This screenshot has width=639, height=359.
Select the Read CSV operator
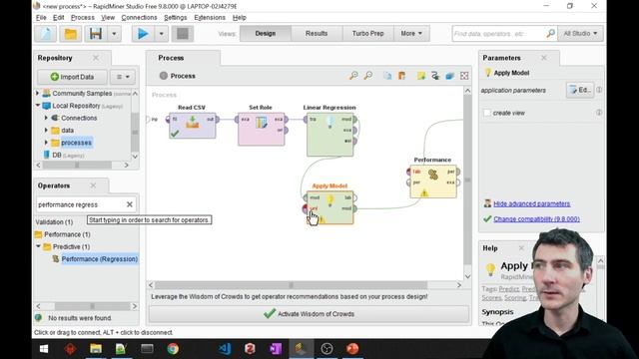pos(192,126)
